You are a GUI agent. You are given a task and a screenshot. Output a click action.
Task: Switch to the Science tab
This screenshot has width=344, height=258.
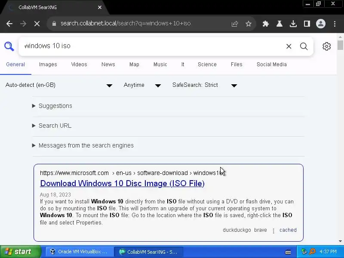[207, 64]
